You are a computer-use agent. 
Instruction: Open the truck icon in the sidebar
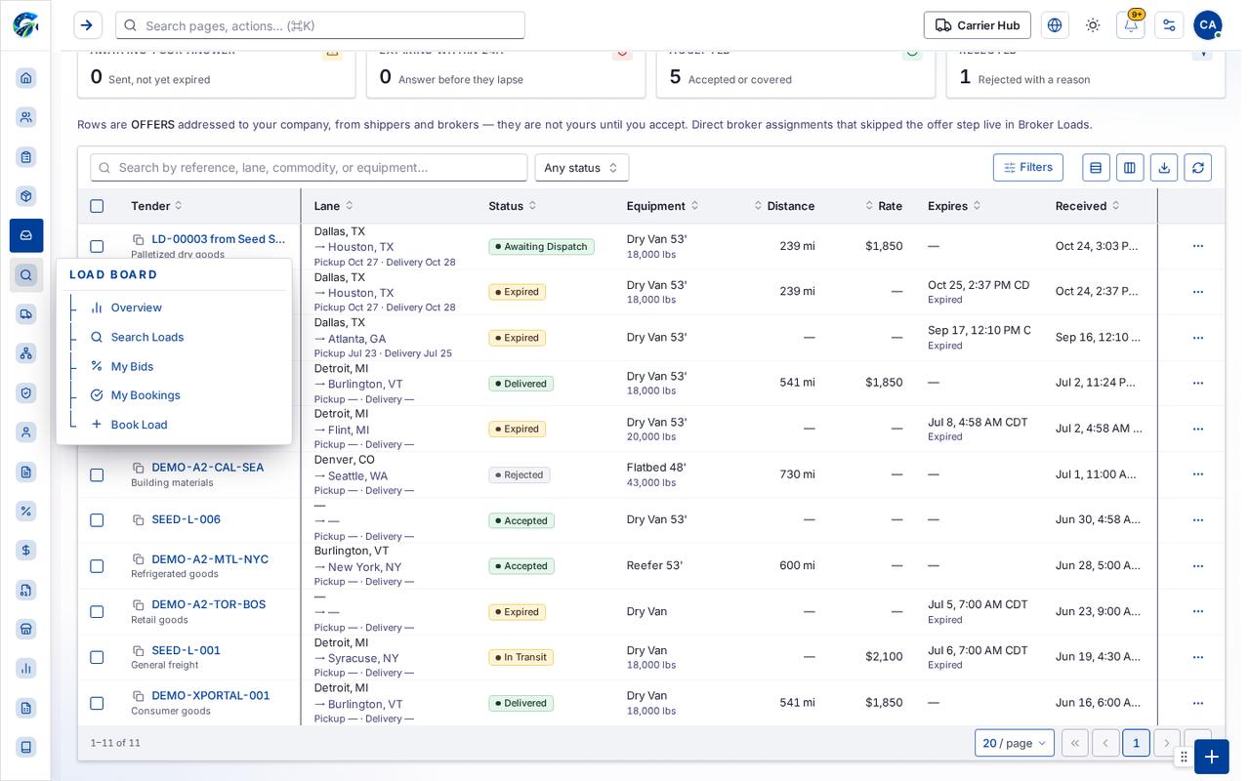(x=26, y=313)
